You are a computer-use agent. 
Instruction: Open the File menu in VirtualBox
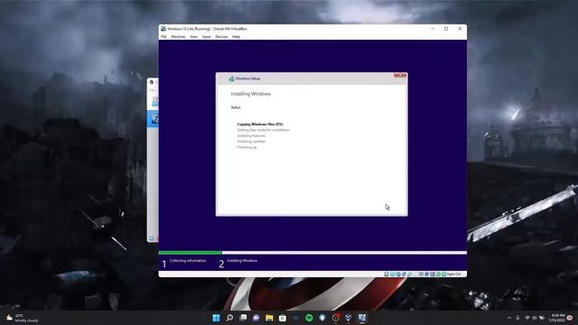pos(163,37)
